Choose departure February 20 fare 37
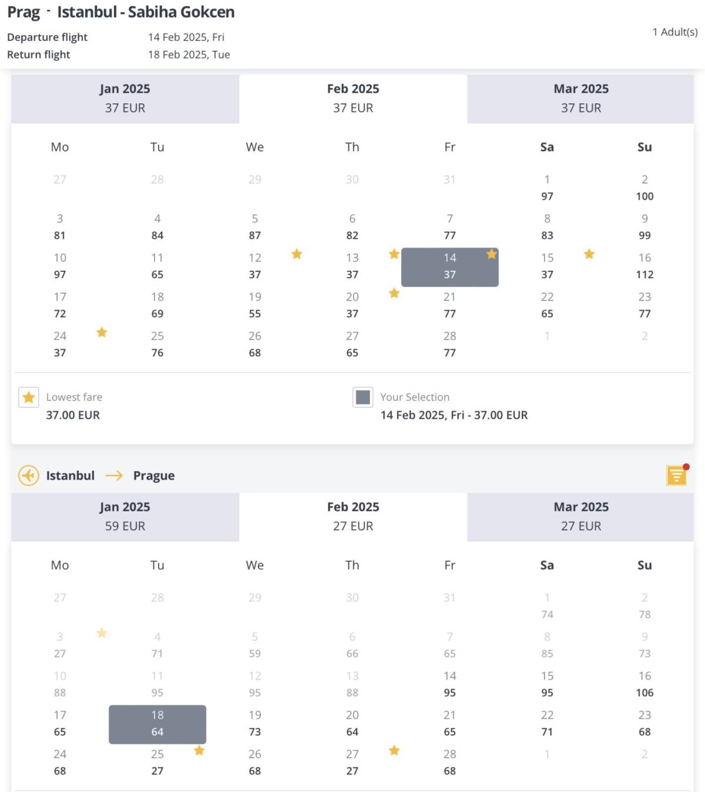 point(352,305)
